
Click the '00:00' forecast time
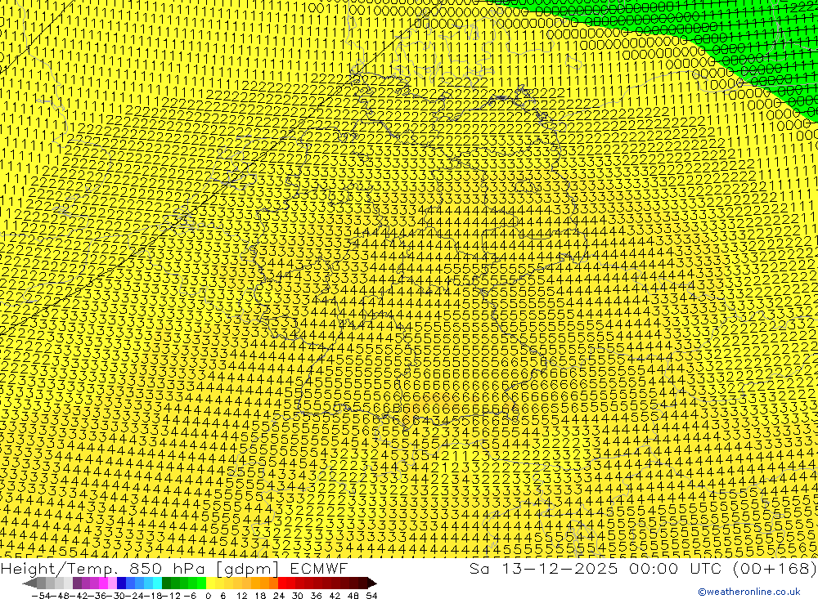pos(654,569)
